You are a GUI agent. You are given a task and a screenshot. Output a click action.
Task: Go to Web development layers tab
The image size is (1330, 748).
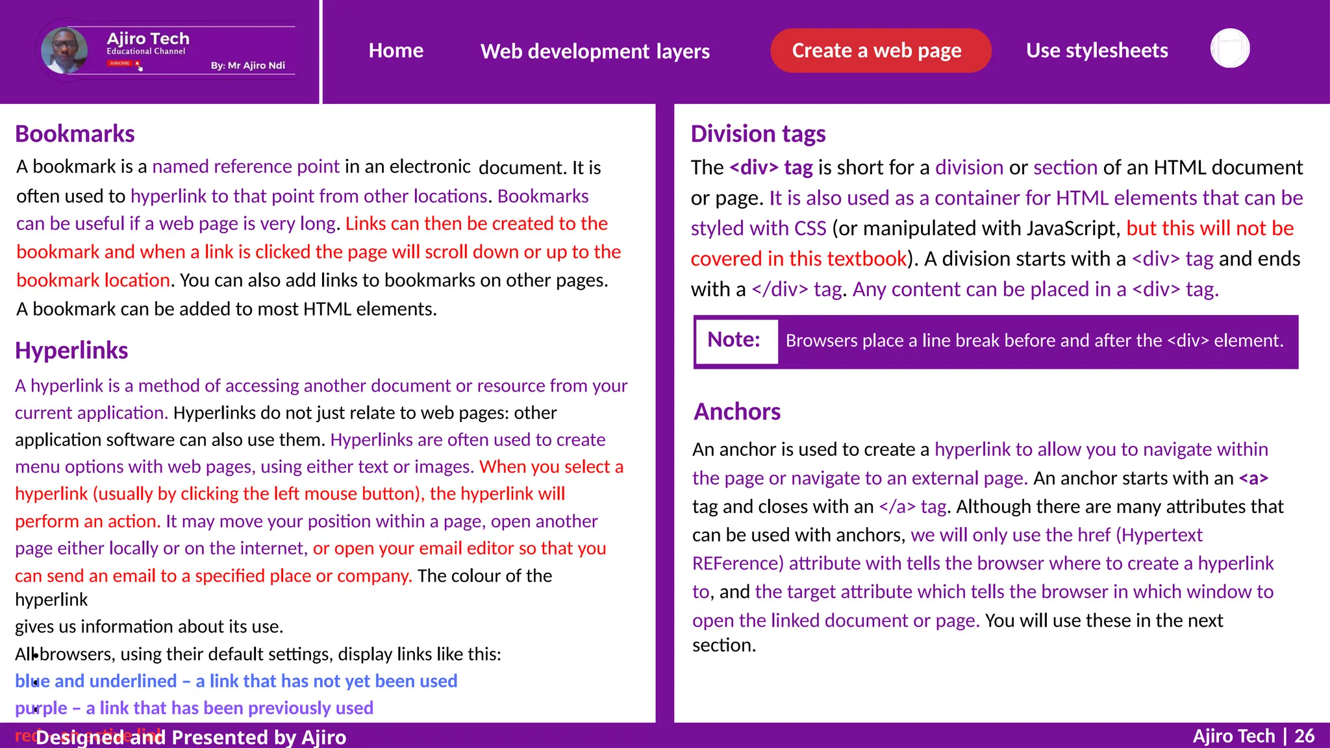tap(595, 51)
